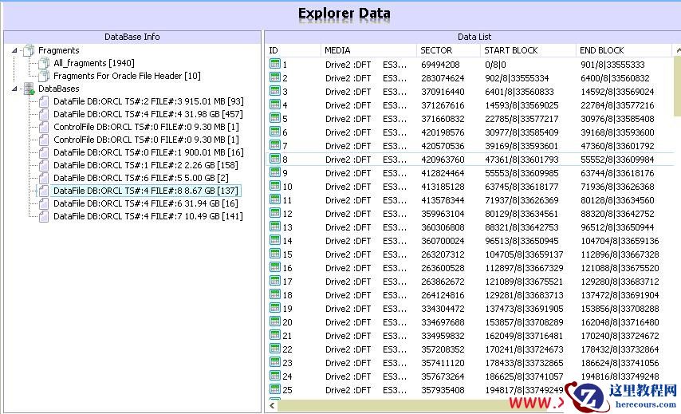Collapse the Fragments tree node
The height and width of the screenshot is (414, 681).
[x=14, y=50]
